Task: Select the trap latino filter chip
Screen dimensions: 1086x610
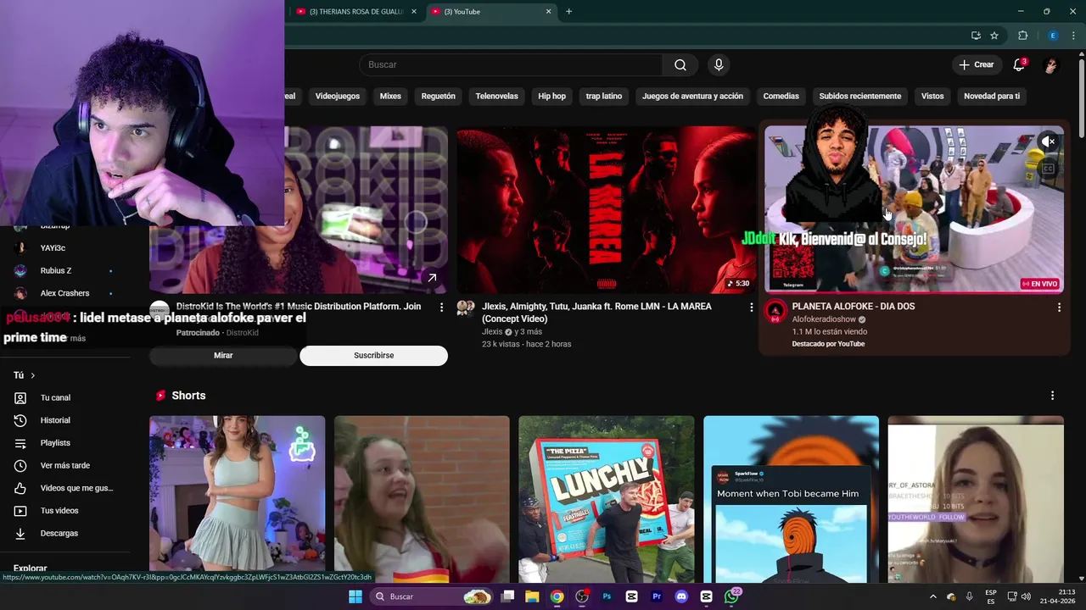Action: (x=604, y=96)
